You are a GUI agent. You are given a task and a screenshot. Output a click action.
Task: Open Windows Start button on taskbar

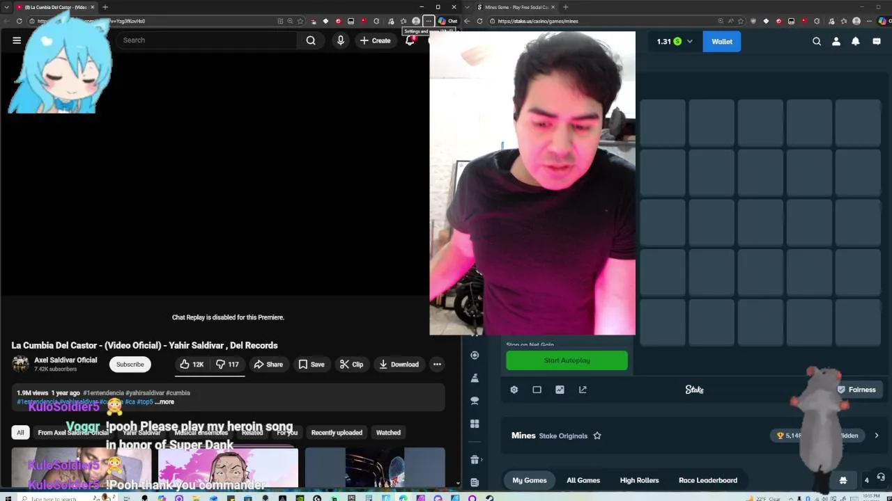click(x=9, y=498)
